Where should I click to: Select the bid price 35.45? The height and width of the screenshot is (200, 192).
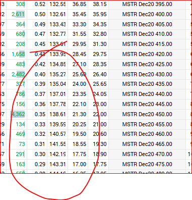[79, 14]
